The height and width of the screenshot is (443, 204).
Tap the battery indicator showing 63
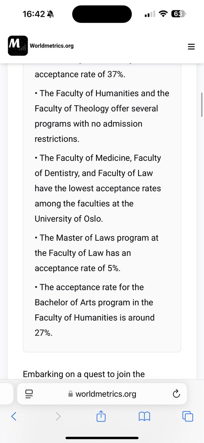[179, 14]
